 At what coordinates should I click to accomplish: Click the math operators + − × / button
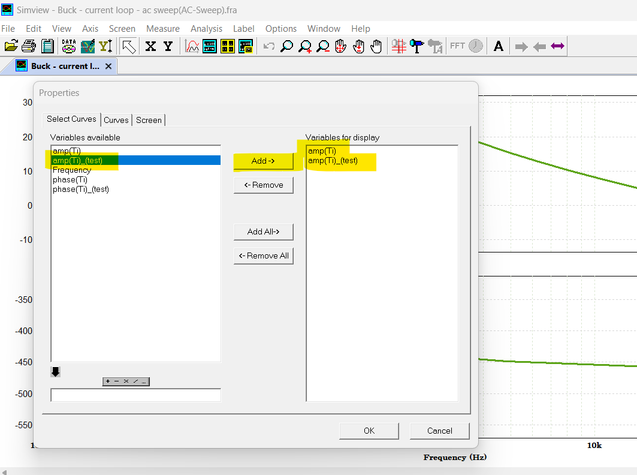[126, 381]
